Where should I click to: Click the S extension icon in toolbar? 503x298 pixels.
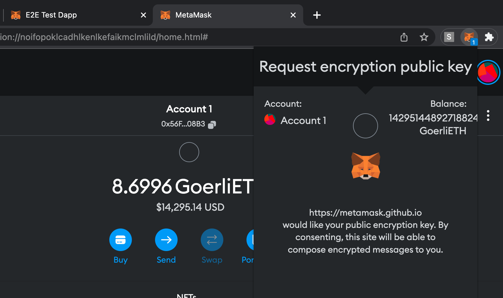coord(449,37)
